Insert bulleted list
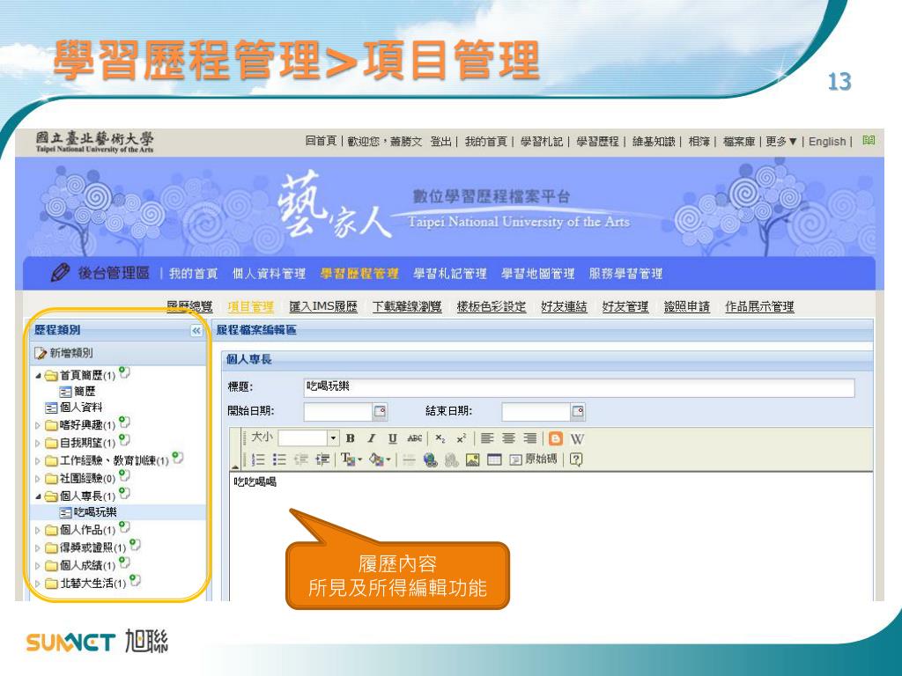Image resolution: width=902 pixels, height=676 pixels. coord(279,459)
